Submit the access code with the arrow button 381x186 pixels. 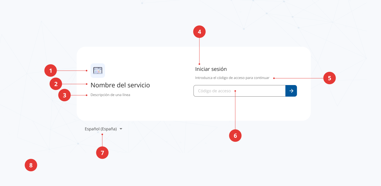click(x=291, y=91)
